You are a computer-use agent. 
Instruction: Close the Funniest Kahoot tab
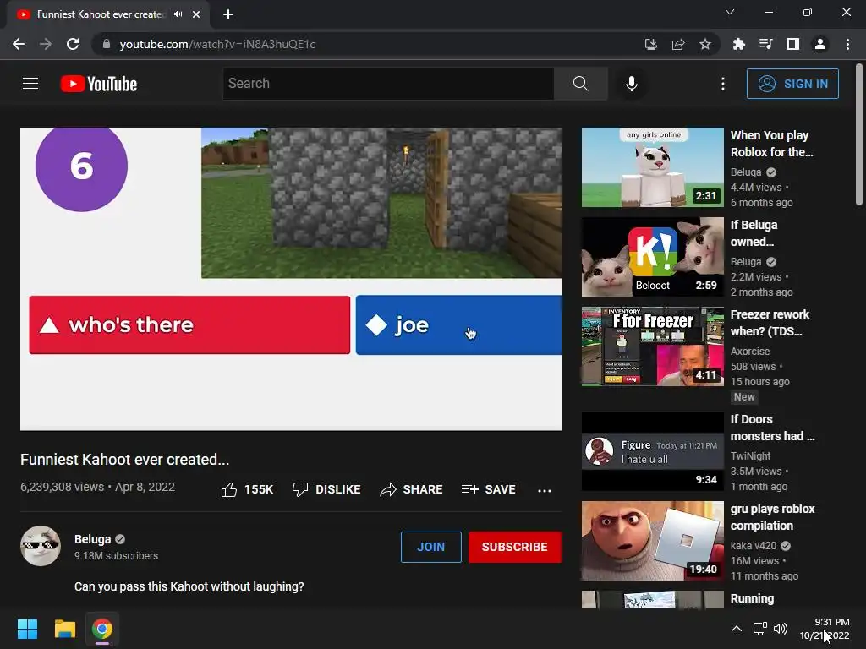pos(196,14)
